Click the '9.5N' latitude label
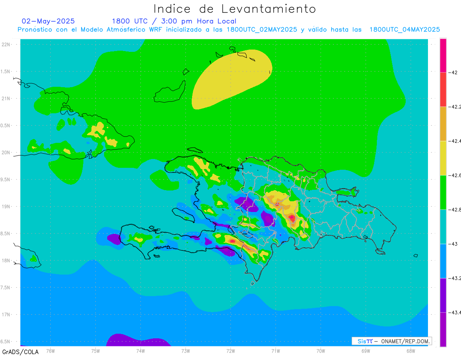 [x=6, y=179]
